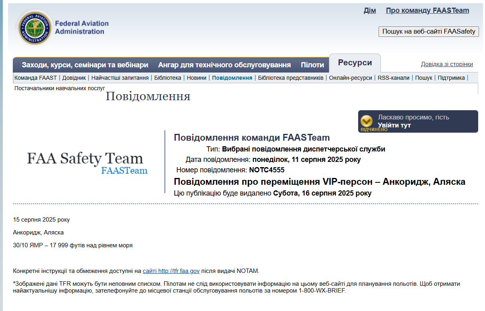Open RSS-канали submenu item

coord(393,78)
